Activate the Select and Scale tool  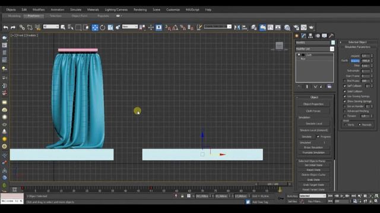coord(110,28)
